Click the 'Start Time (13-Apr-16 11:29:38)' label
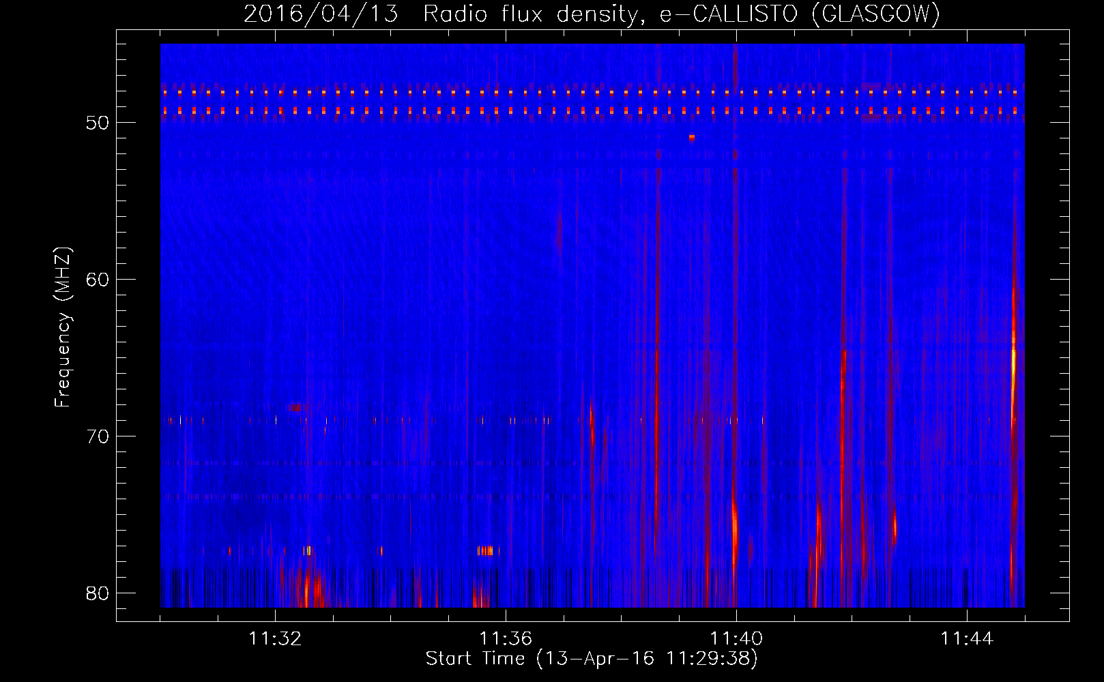 (592, 659)
